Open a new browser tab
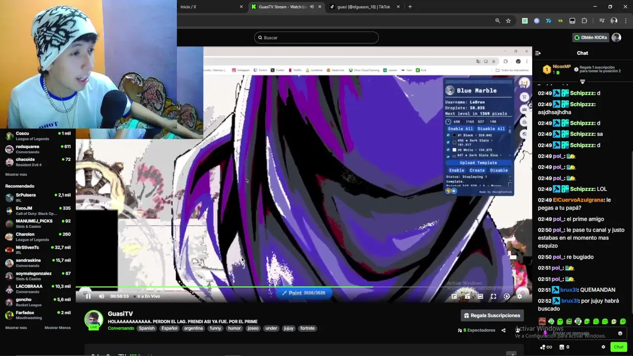The image size is (633, 356). click(x=410, y=7)
